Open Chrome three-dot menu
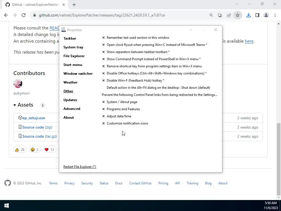 pyautogui.click(x=275, y=15)
